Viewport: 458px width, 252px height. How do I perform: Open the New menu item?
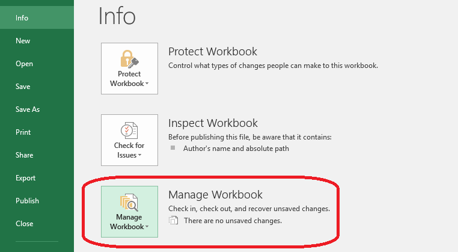point(23,41)
